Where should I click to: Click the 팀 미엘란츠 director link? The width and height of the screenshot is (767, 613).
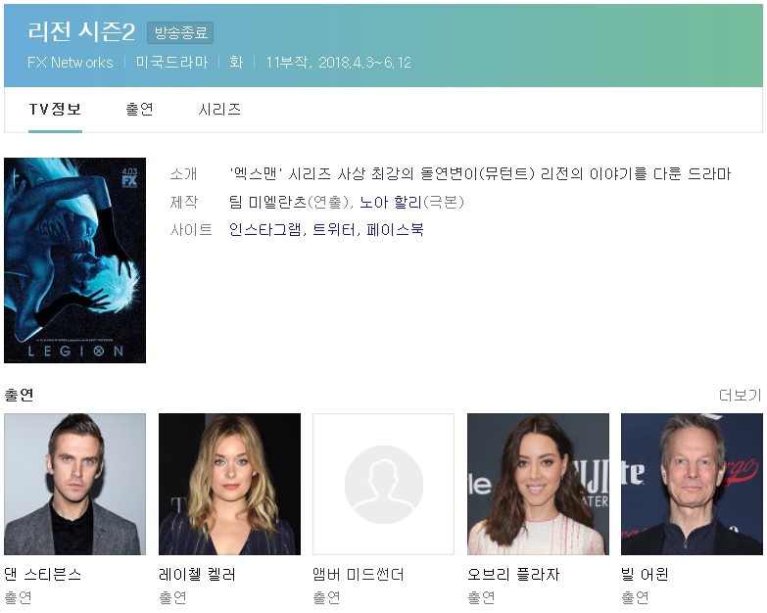(x=267, y=203)
